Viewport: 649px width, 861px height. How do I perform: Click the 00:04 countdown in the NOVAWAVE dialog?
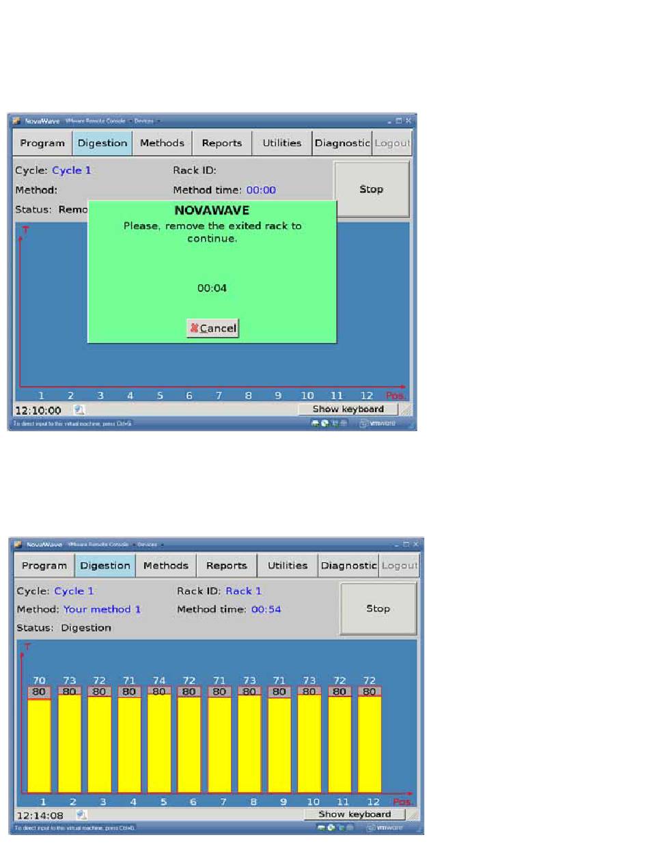click(212, 288)
